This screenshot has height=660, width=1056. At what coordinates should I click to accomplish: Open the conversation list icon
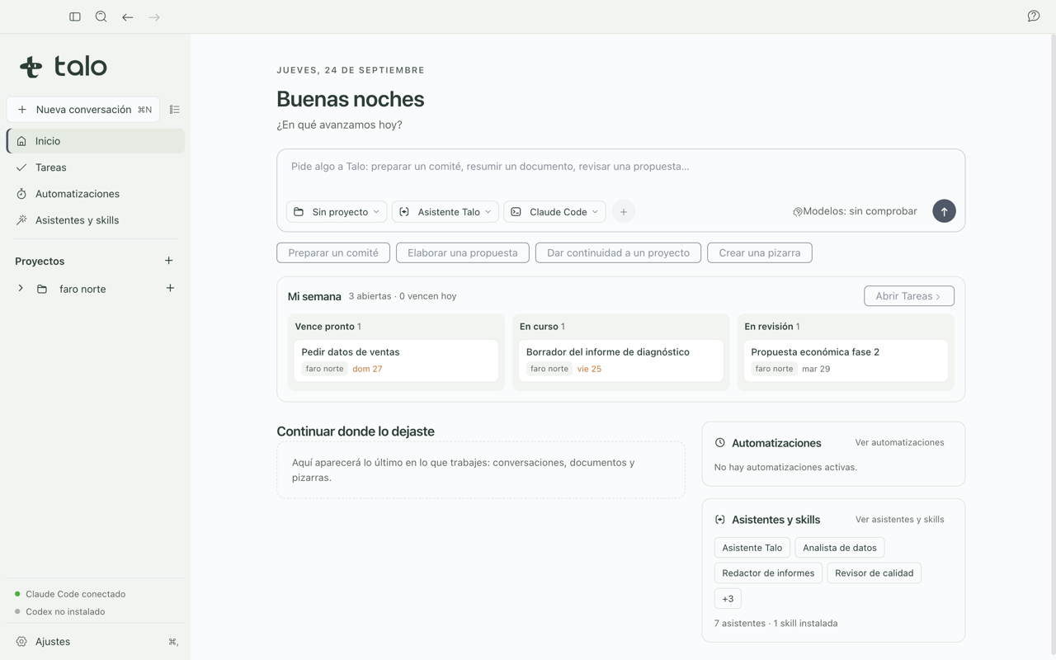click(174, 110)
